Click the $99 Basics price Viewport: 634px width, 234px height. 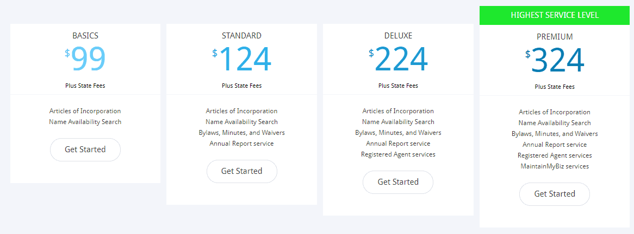[85, 59]
